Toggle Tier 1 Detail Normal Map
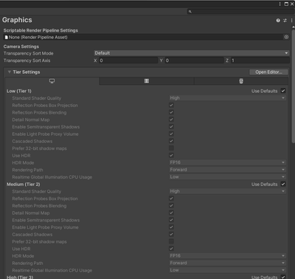This screenshot has width=295, height=279. [x=171, y=120]
